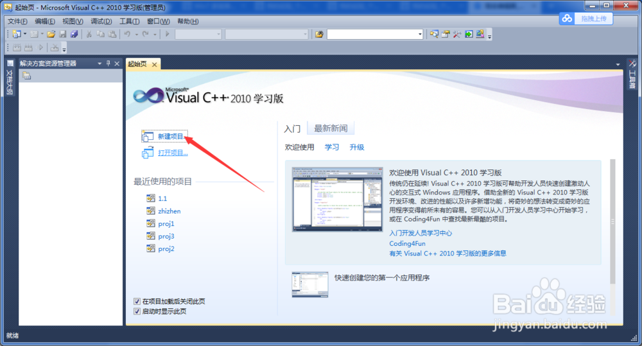Open the solution configuration combo box

[x=198, y=35]
